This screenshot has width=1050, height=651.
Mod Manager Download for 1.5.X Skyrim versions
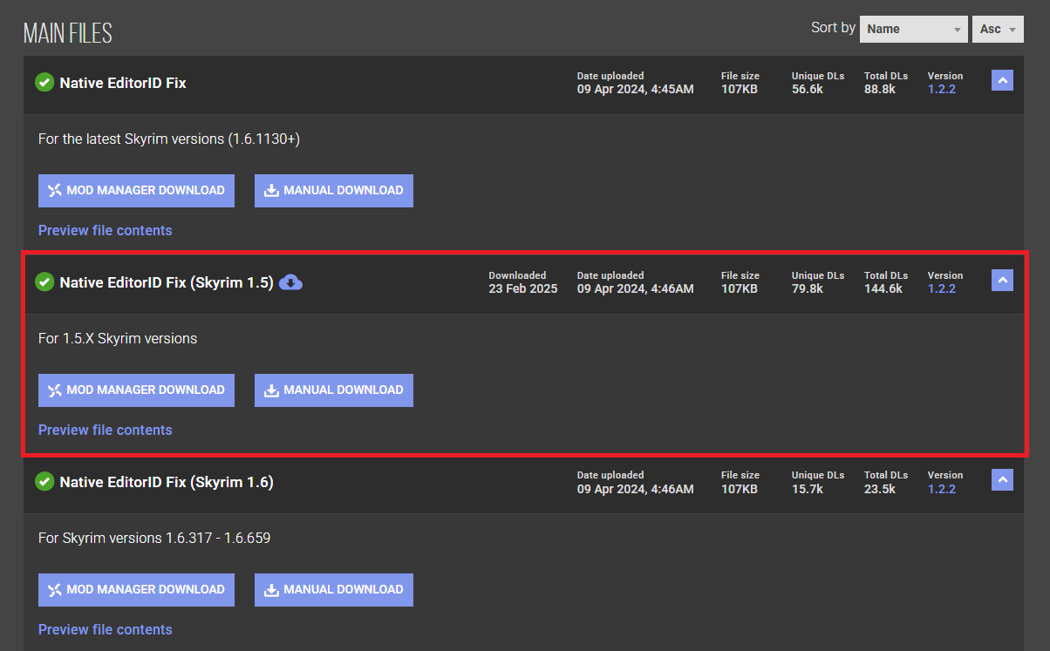pyautogui.click(x=136, y=390)
